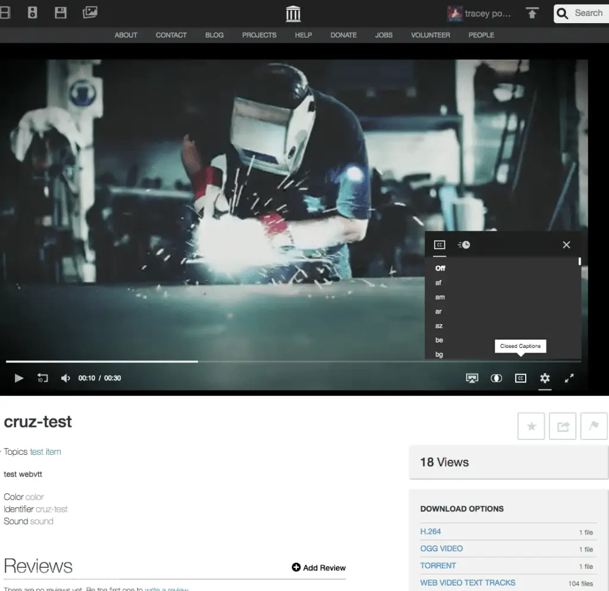609x591 pixels.
Task: Open the software floppy disk icon
Action: pos(61,12)
